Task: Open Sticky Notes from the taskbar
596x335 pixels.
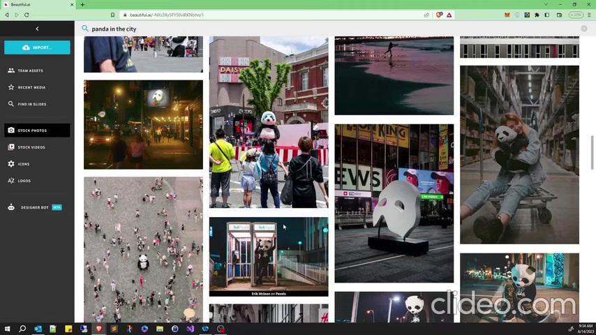Action: (x=68, y=329)
